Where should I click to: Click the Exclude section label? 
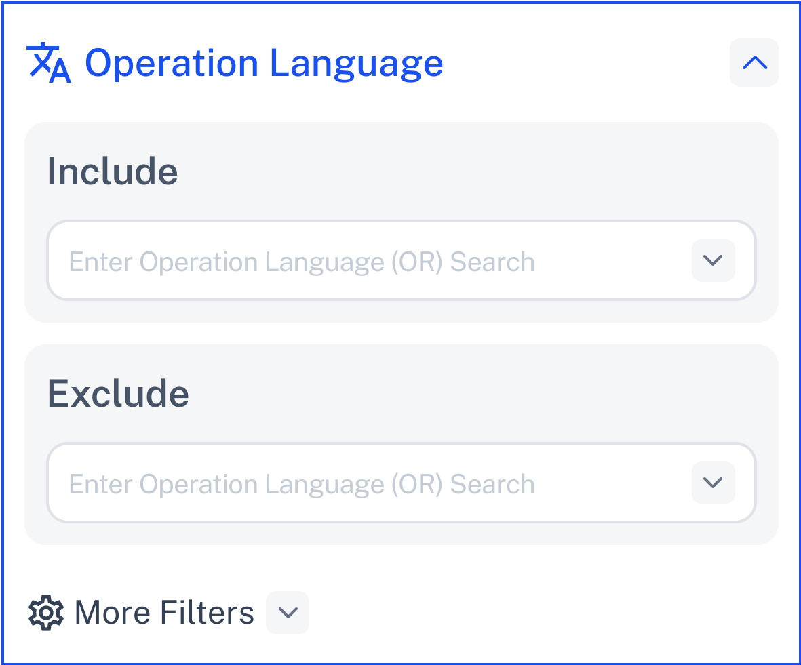118,394
